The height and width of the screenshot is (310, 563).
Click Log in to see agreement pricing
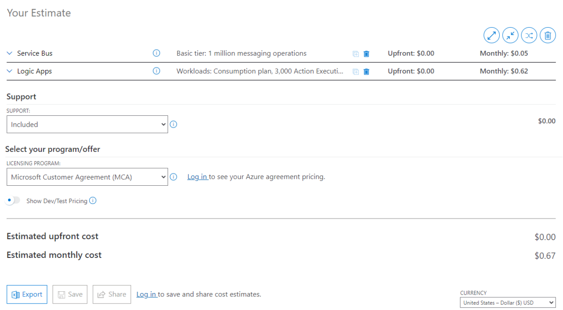click(x=197, y=177)
